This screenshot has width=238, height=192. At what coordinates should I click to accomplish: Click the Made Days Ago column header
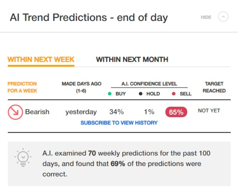coord(81,87)
